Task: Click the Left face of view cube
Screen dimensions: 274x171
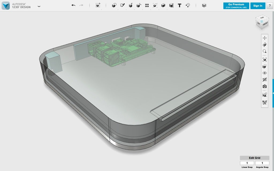Action: point(259,24)
